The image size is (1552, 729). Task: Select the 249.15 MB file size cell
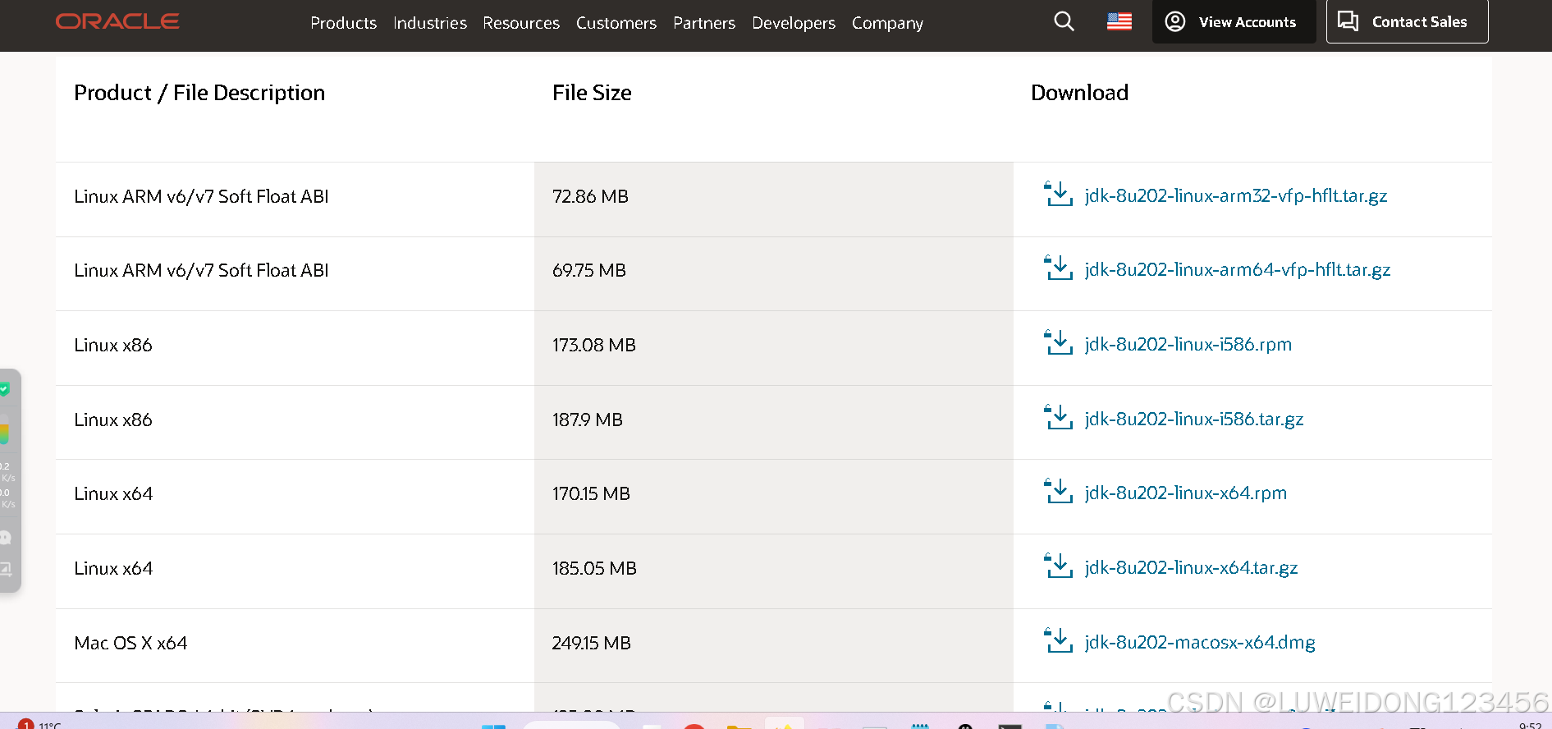[774, 646]
